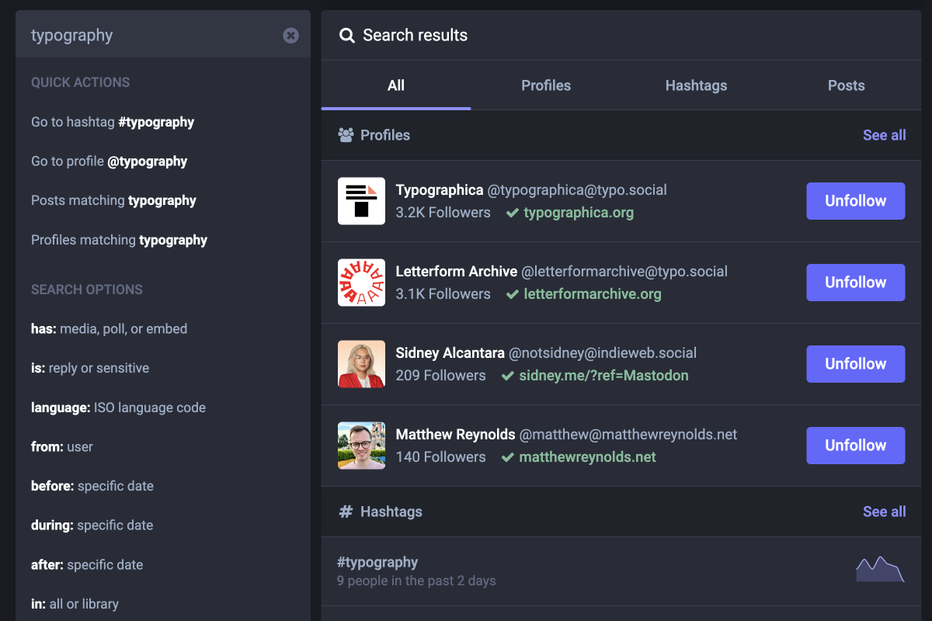
Task: Click the #typography trend sparkline chart
Action: click(x=880, y=569)
